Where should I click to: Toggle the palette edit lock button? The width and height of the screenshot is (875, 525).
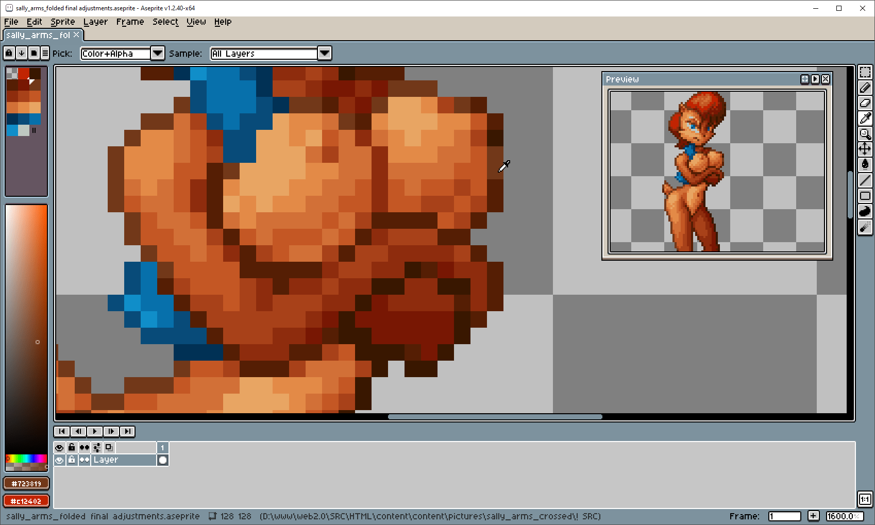pyautogui.click(x=9, y=53)
